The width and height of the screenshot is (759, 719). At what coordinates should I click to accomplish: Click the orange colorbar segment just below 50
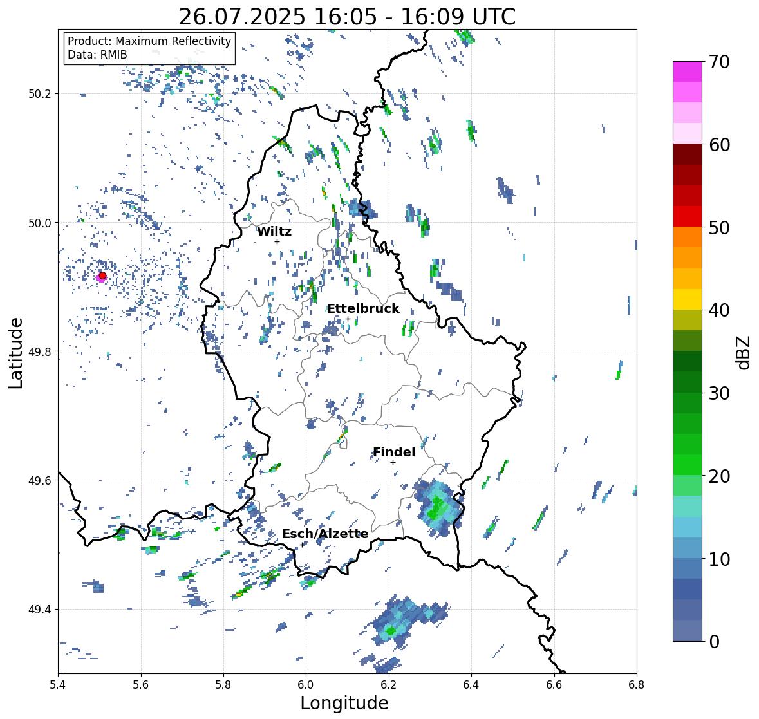click(688, 237)
